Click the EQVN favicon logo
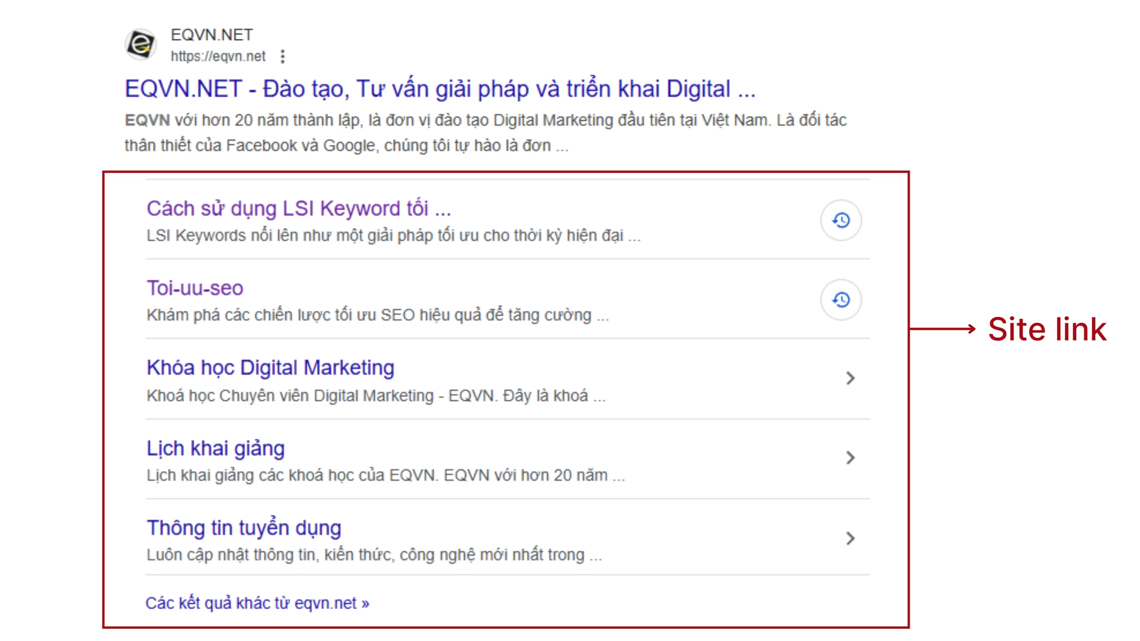Image resolution: width=1140 pixels, height=641 pixels. coord(140,45)
